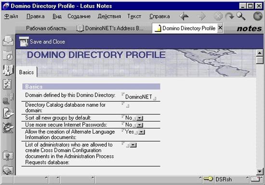265x185 pixels.
Task: Click the Go Back arrow icon
Action: pyautogui.click(x=184, y=16)
